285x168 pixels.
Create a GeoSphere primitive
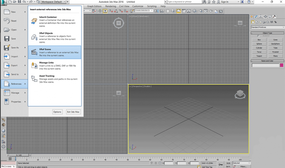[275, 44]
